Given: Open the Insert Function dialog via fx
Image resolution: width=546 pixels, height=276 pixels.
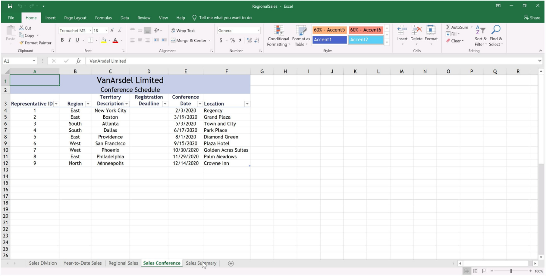Looking at the screenshot, I should [78, 61].
